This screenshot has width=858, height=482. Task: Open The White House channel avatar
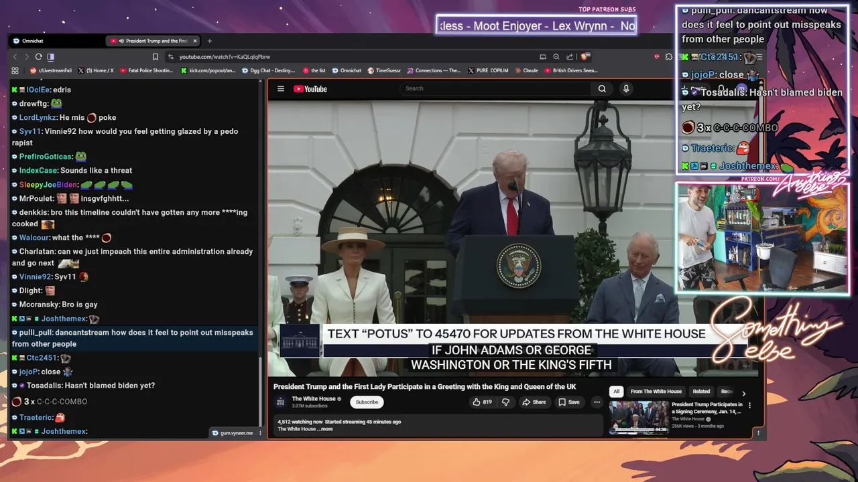pyautogui.click(x=280, y=402)
